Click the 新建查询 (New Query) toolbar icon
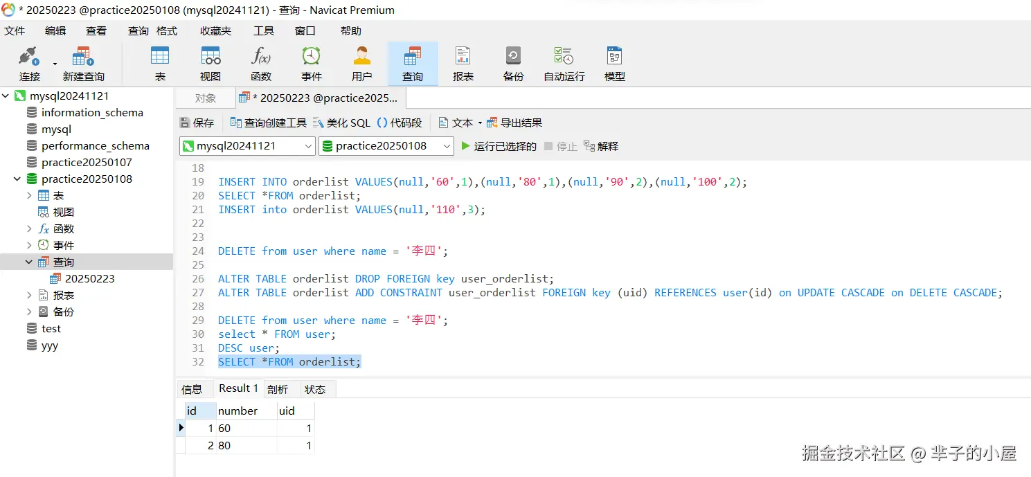Screen dimensions: 1031x477 83,64
